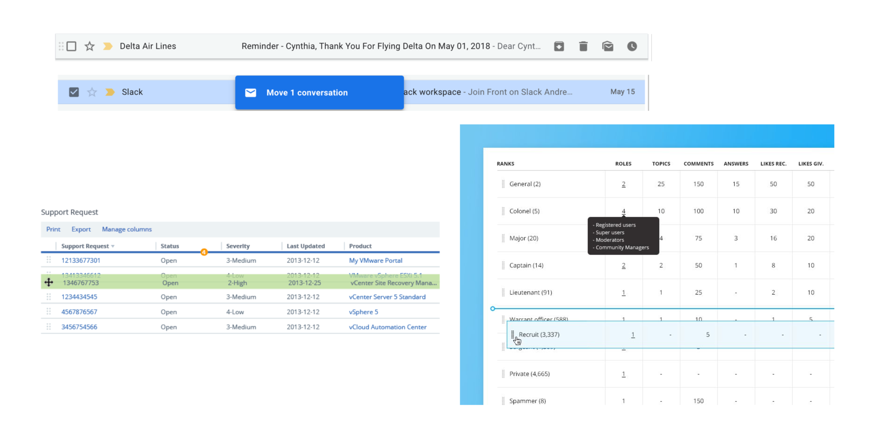
Task: Uncheck the Slack email checkbox
Action: pyautogui.click(x=74, y=92)
